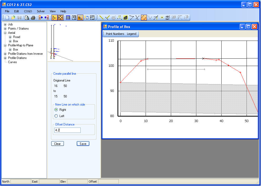
Task: Open the Solver menu
Action: click(x=41, y=11)
